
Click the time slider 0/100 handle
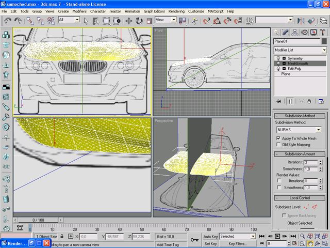(x=38, y=220)
